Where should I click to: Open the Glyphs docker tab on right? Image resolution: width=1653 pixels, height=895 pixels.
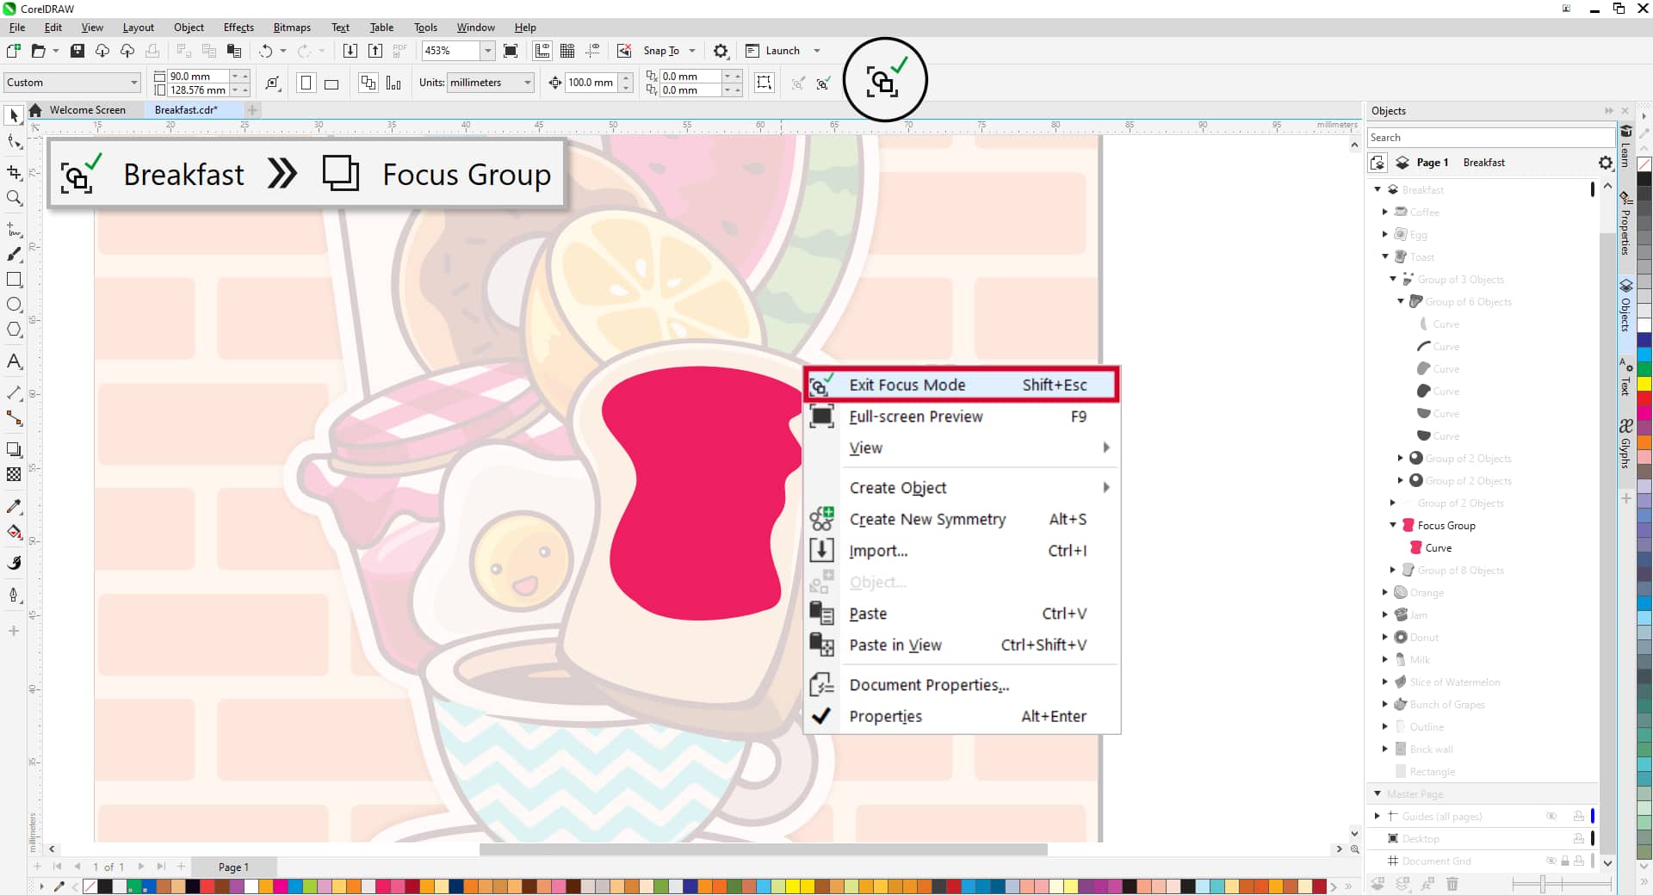coord(1625,444)
